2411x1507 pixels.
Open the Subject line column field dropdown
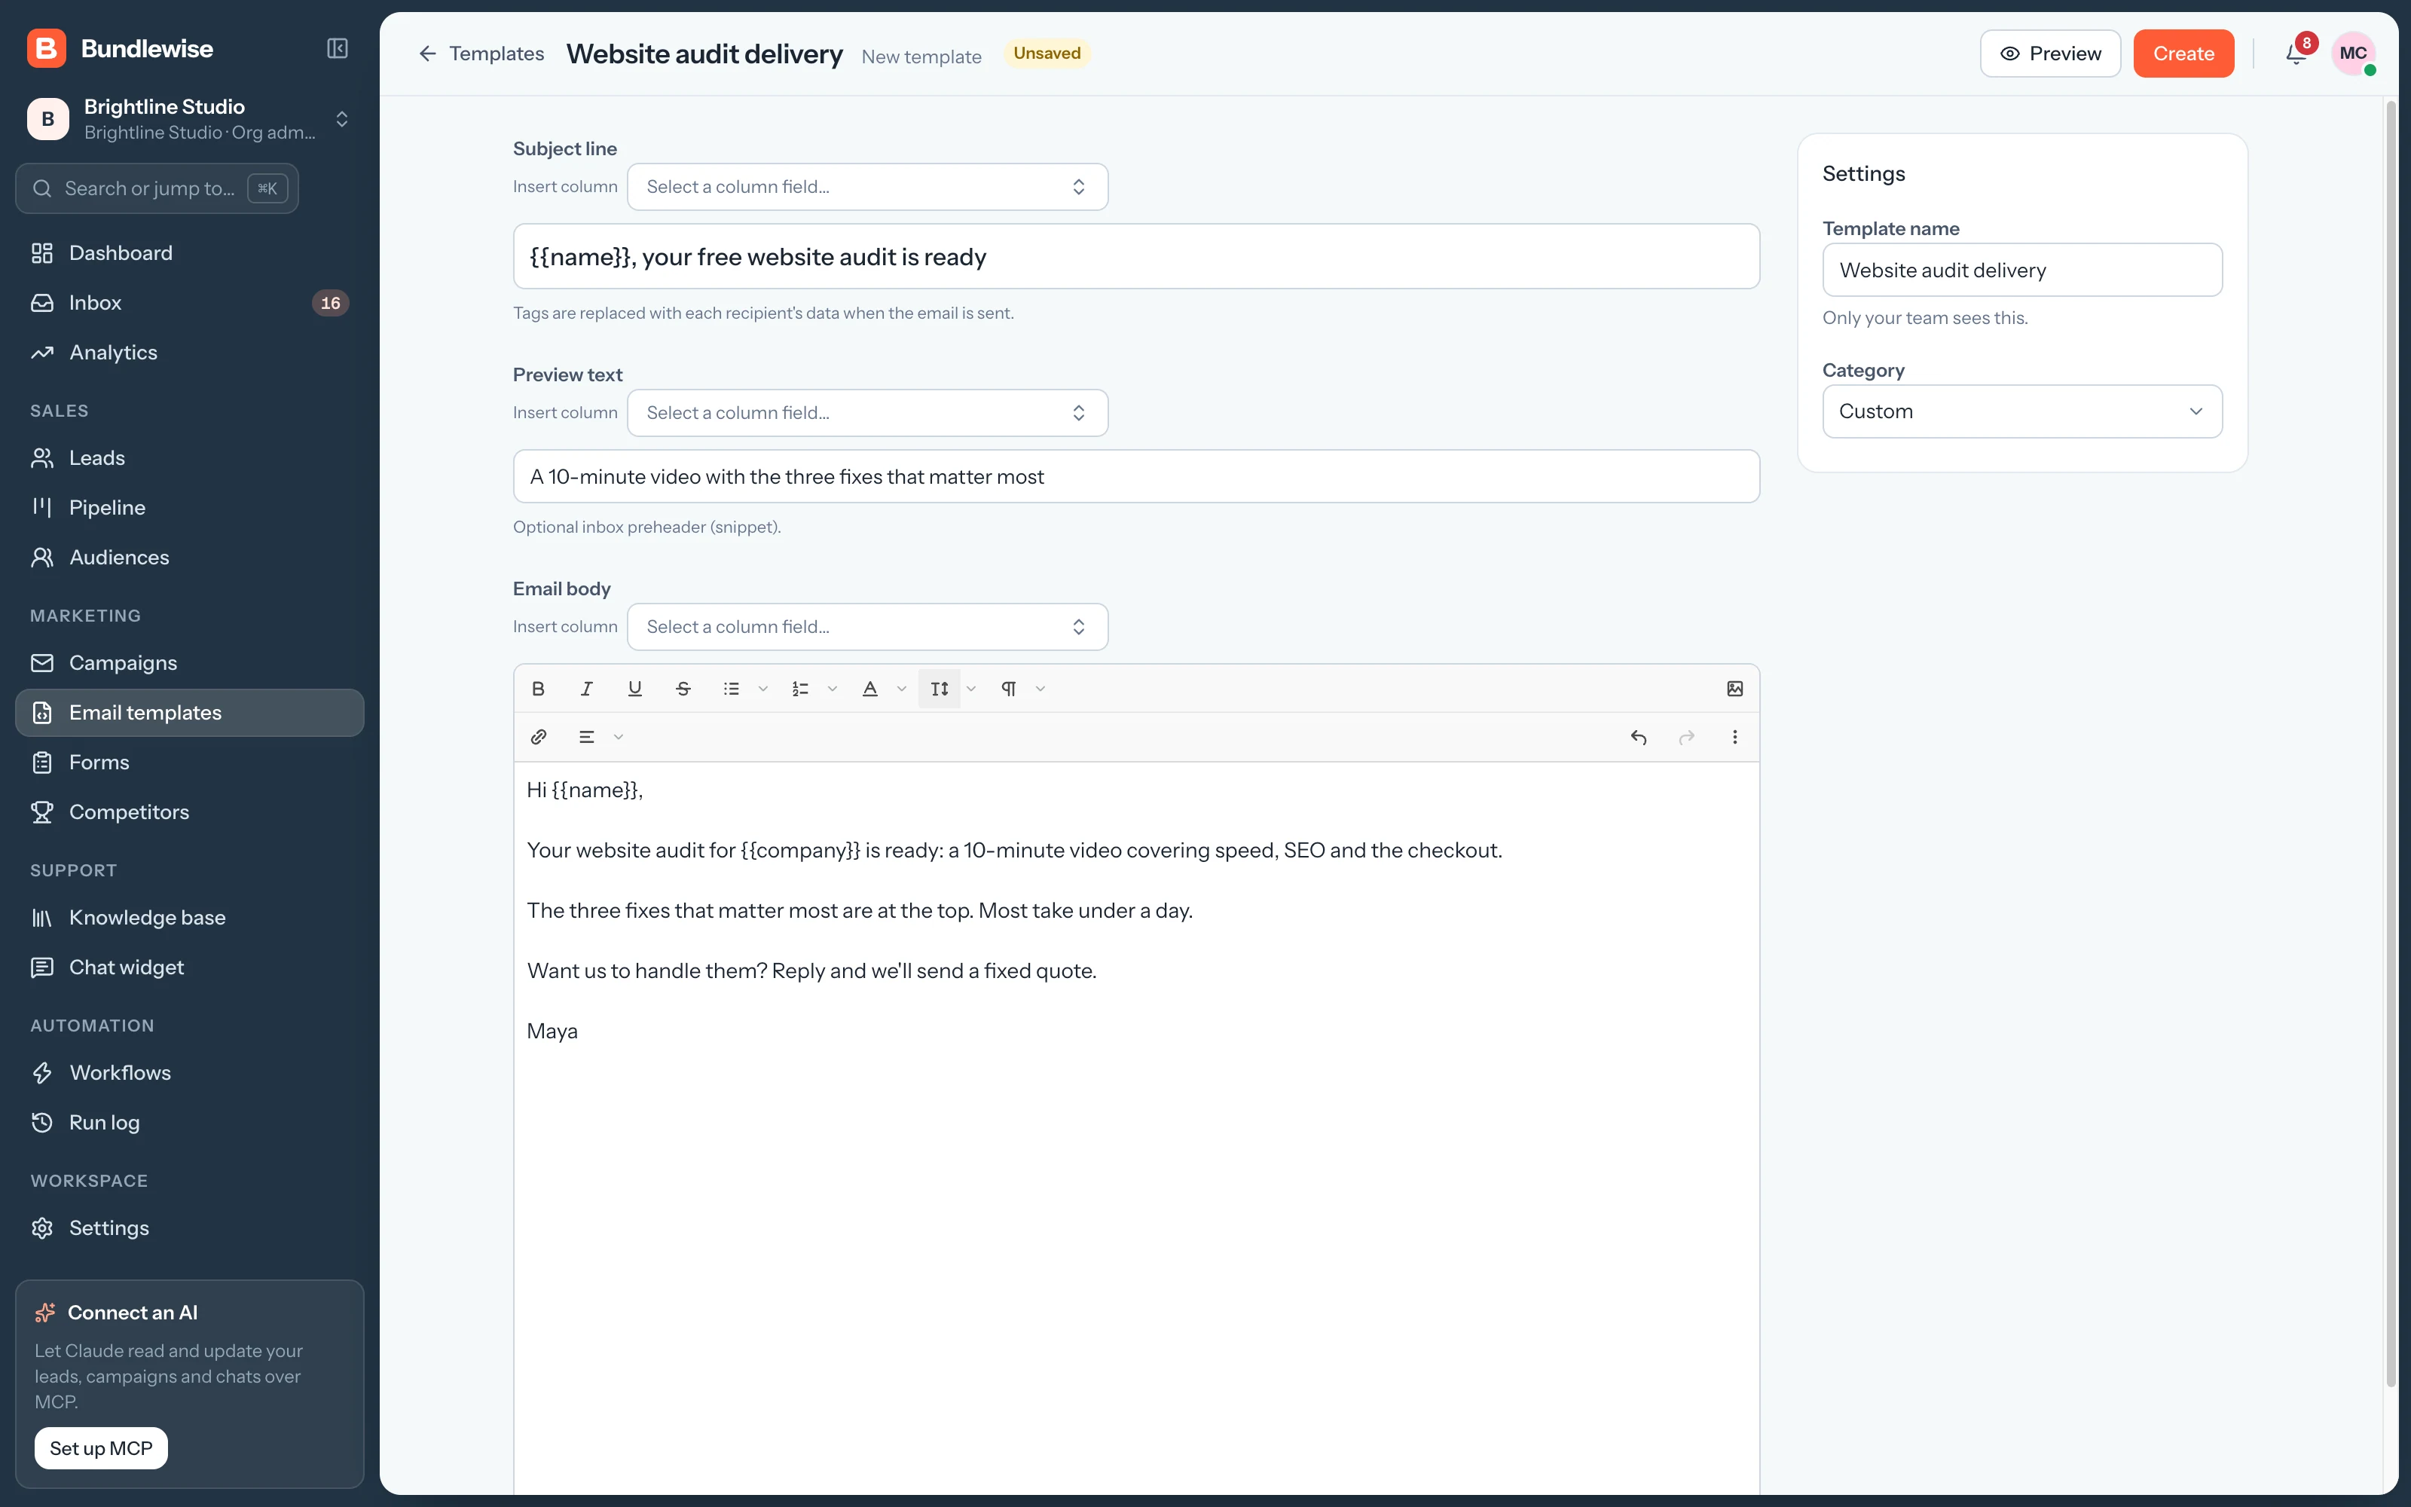pos(866,188)
